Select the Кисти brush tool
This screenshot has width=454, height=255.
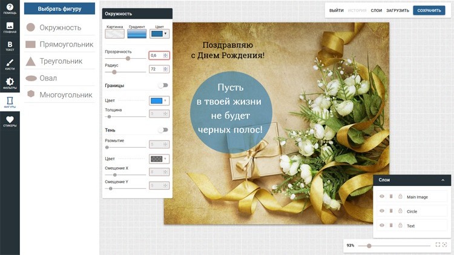pos(10,65)
